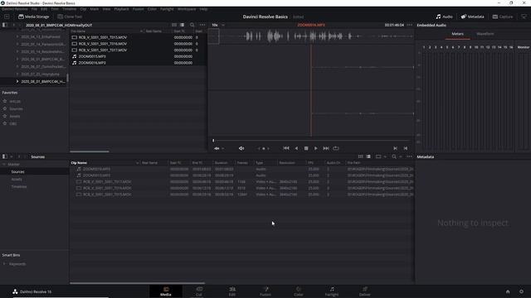Click the media pool search icon
This screenshot has height=298, width=531.
pyautogui.click(x=394, y=156)
